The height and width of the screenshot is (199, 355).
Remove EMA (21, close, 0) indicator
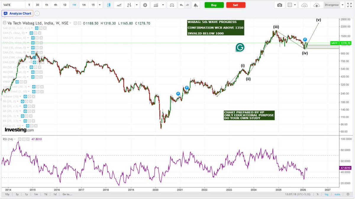[41, 38]
